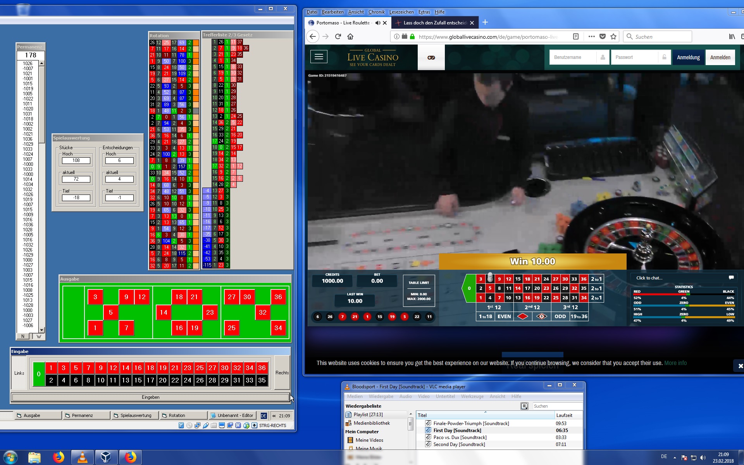The height and width of the screenshot is (465, 744).
Task: Click the 'More info' cookie link
Action: tap(675, 363)
